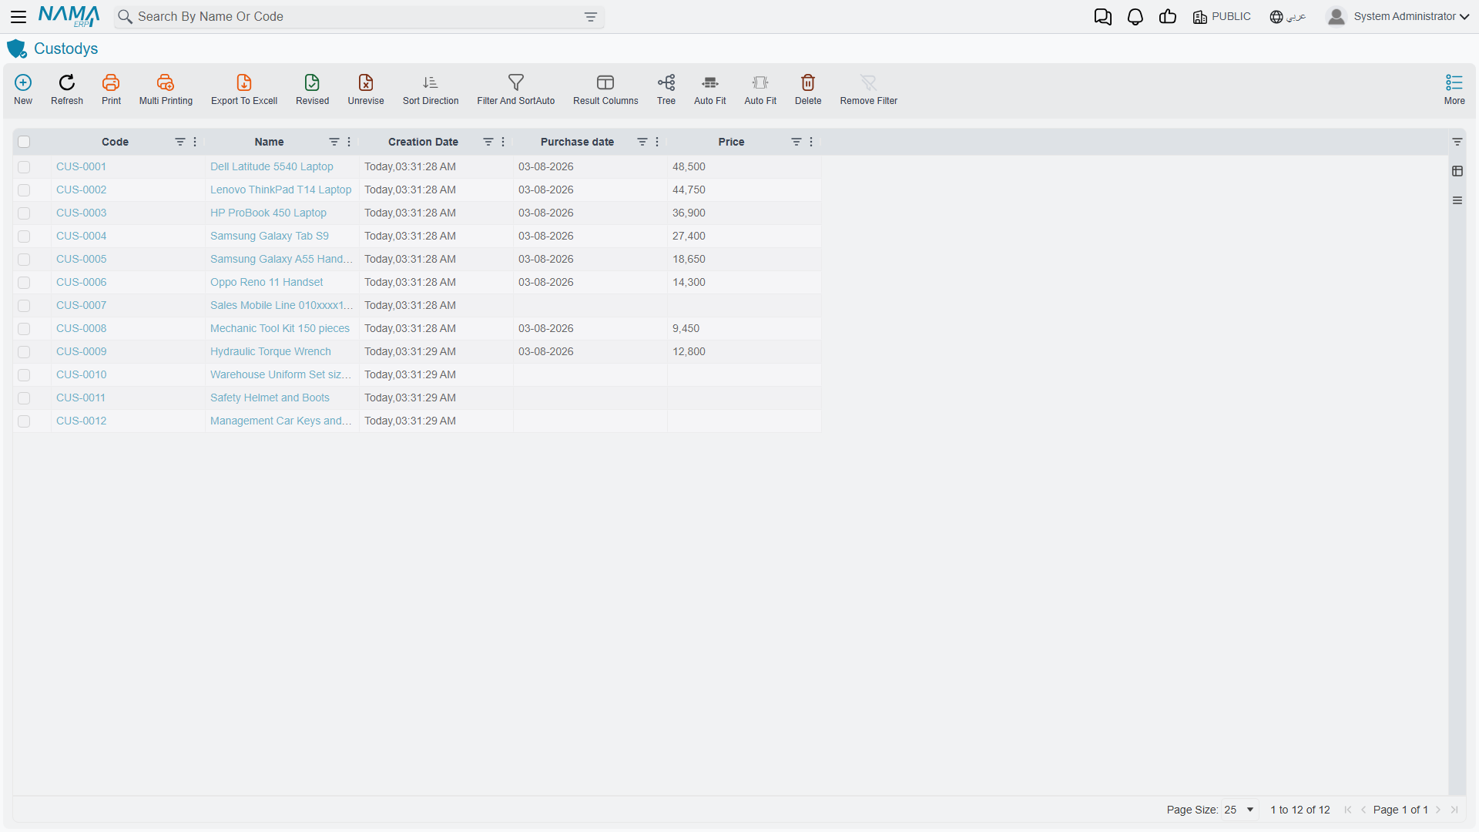Expand the System Administrator user menu

[x=1398, y=17]
